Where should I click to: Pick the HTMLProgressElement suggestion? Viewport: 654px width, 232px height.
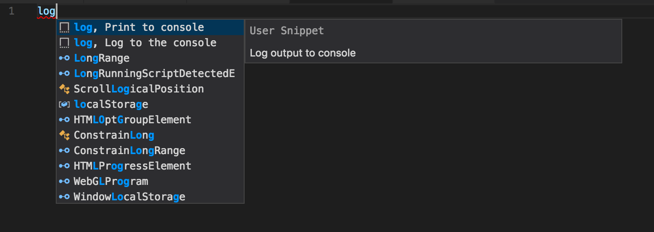[132, 166]
